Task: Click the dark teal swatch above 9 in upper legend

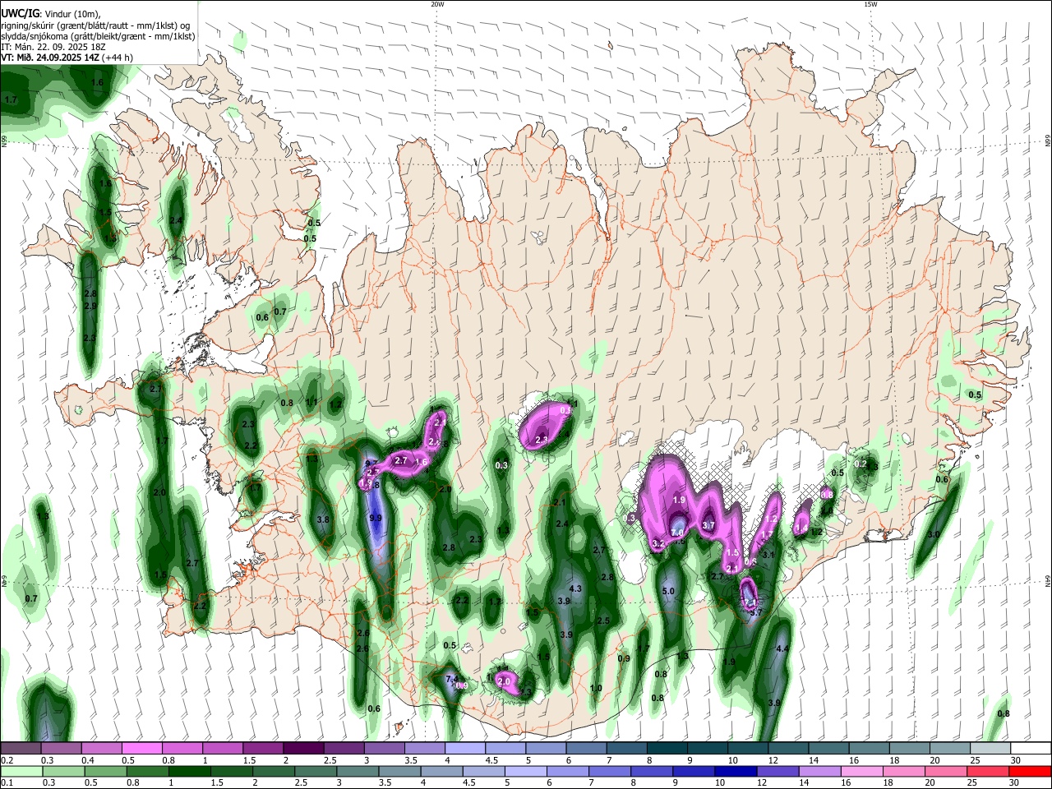Action: (x=706, y=749)
